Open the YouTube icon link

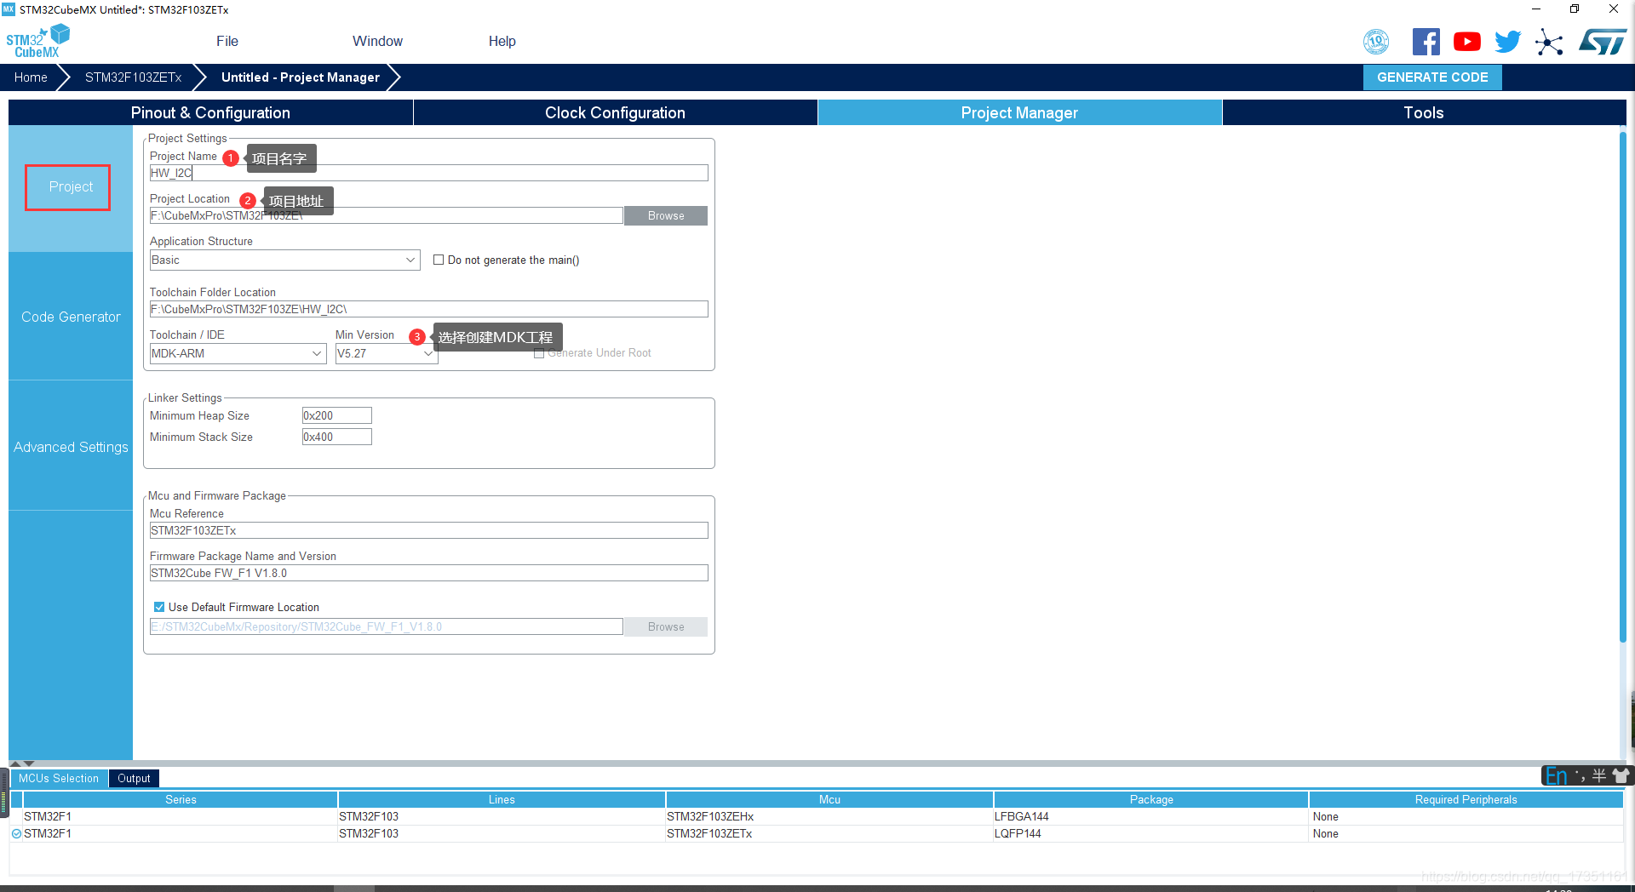point(1466,41)
